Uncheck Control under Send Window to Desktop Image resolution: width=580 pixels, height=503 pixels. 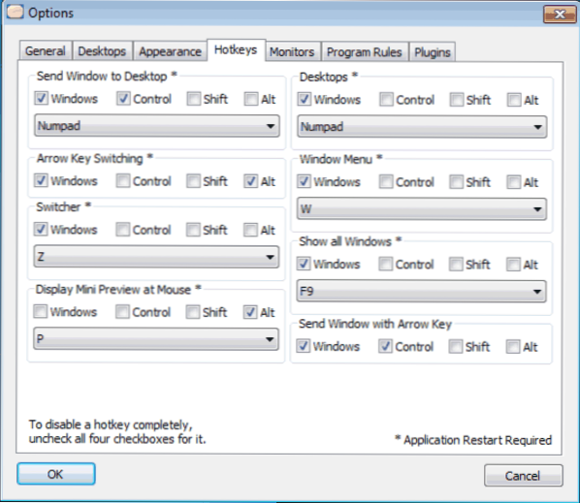point(123,99)
